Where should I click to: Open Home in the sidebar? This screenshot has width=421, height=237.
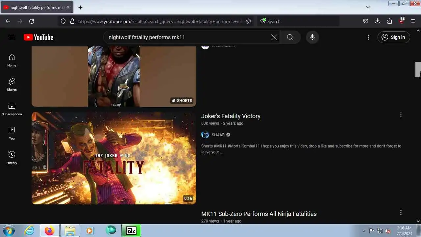(12, 61)
